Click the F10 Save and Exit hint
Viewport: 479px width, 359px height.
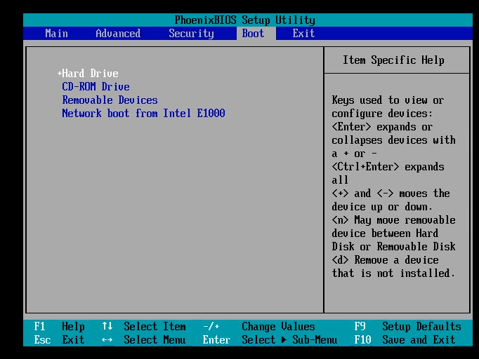click(x=405, y=340)
